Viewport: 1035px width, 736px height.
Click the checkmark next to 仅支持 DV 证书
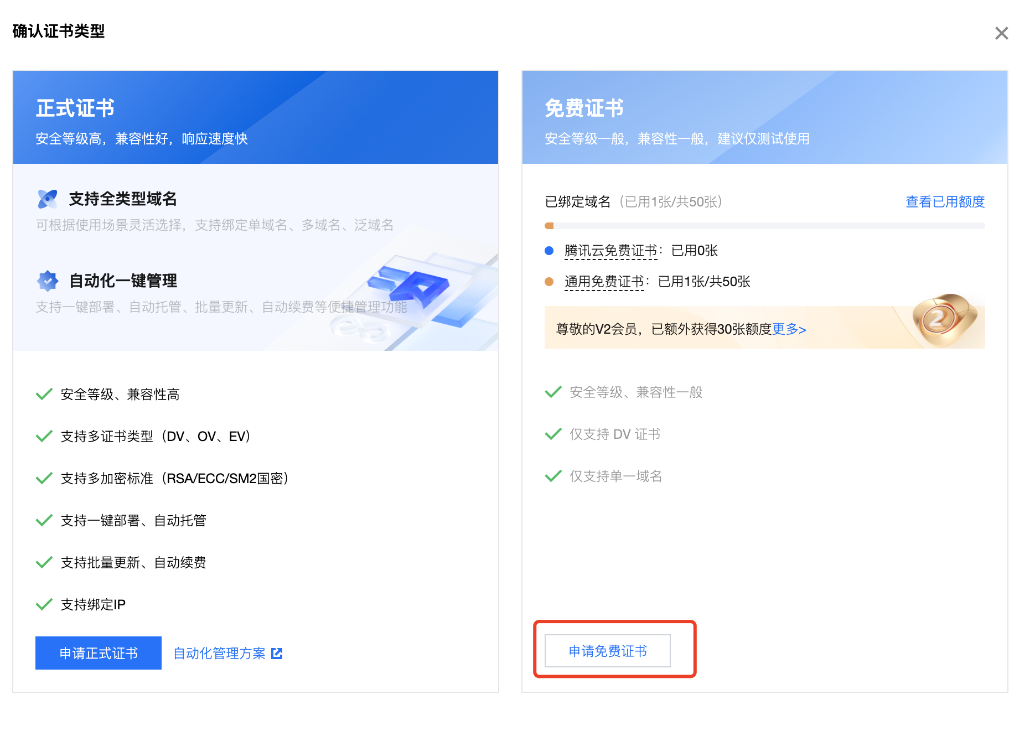point(553,434)
